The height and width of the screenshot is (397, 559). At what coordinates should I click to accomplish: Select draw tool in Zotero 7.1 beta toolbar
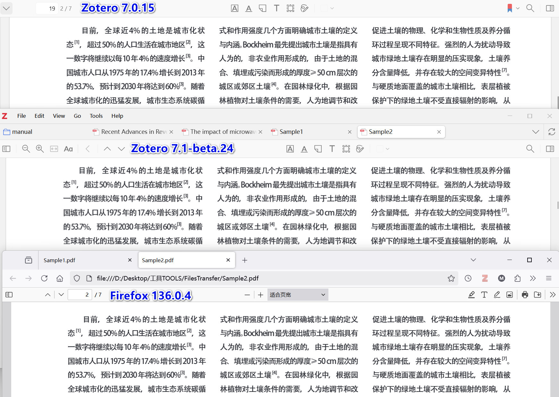pos(360,149)
